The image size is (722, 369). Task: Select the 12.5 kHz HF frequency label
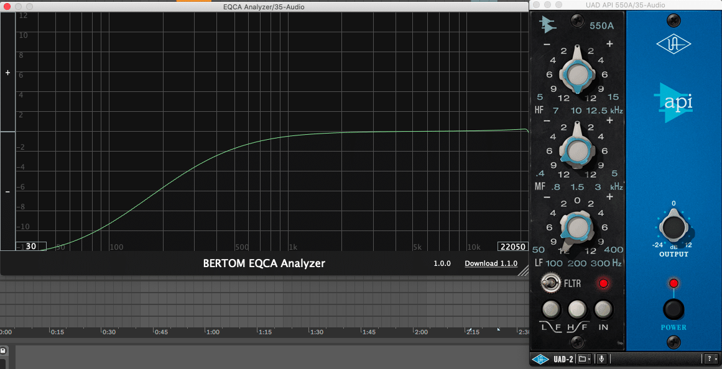(597, 111)
